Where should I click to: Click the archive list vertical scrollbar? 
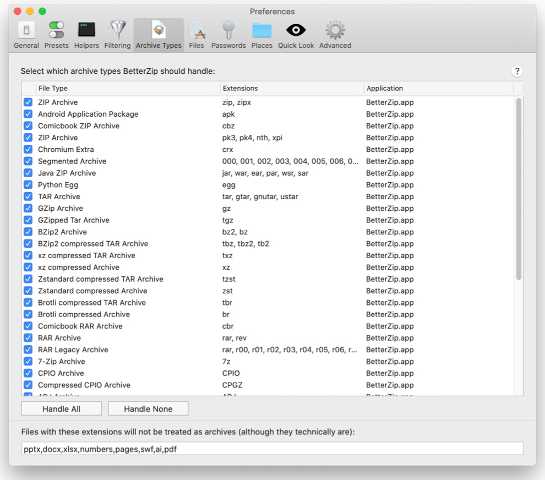coord(519,189)
